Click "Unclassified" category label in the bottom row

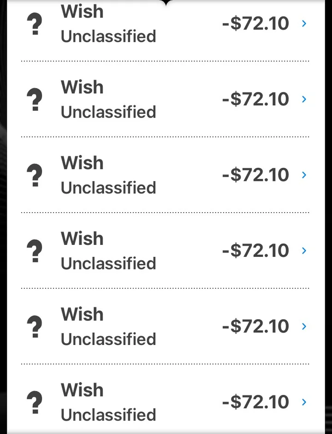(x=108, y=415)
